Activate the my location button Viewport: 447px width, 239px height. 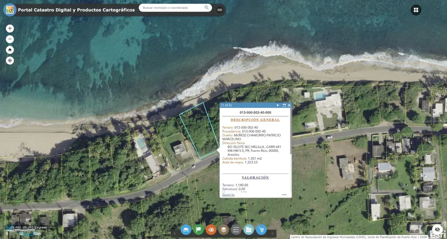point(10,60)
